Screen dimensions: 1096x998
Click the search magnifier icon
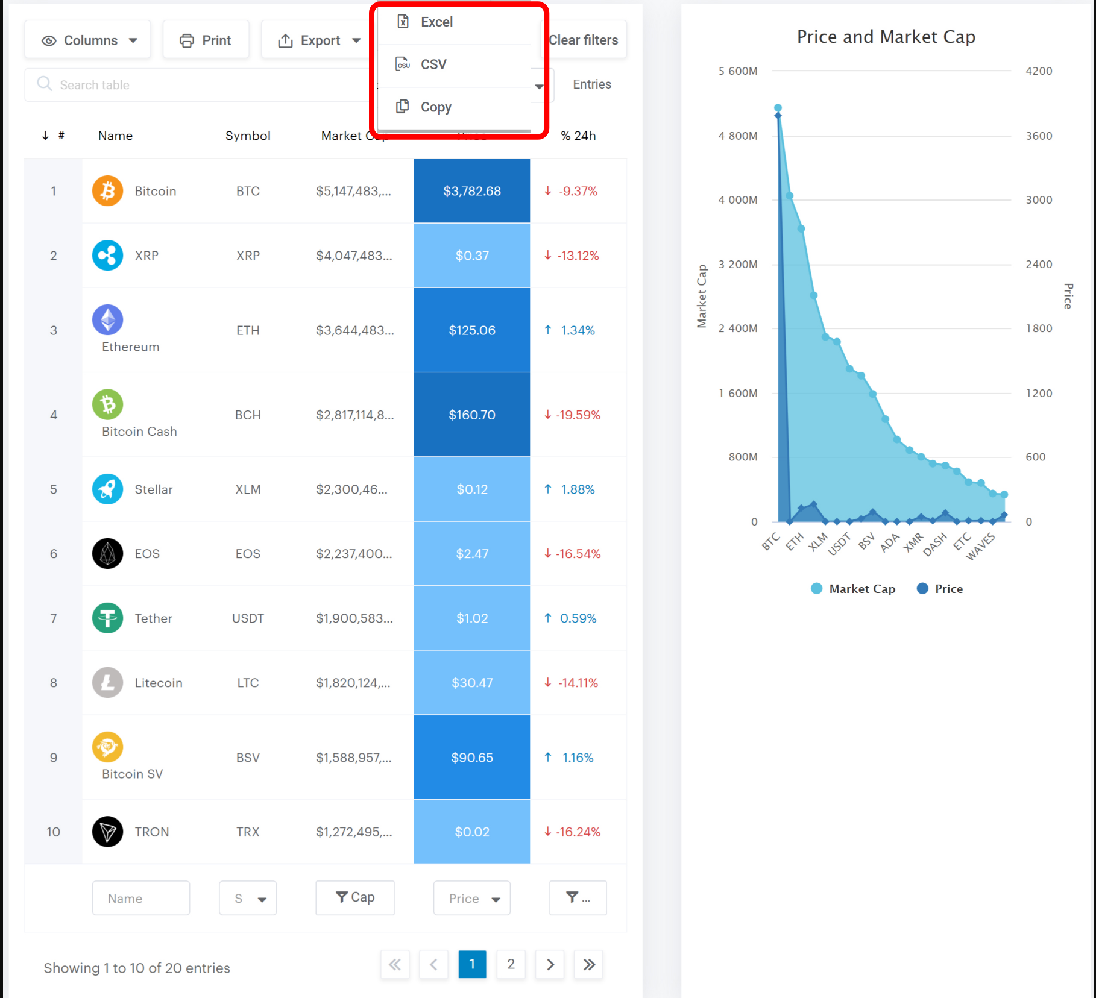45,84
